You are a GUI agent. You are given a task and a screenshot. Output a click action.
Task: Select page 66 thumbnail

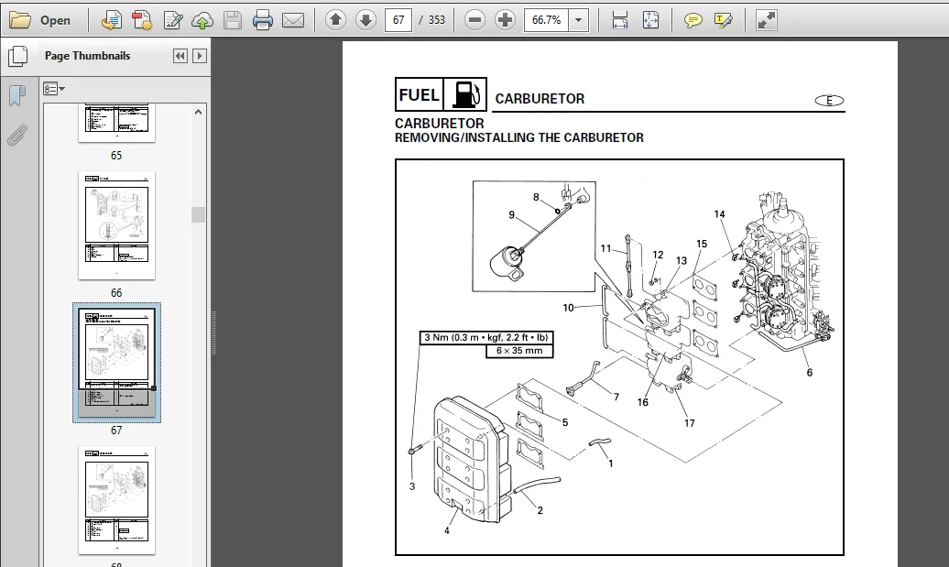[117, 225]
